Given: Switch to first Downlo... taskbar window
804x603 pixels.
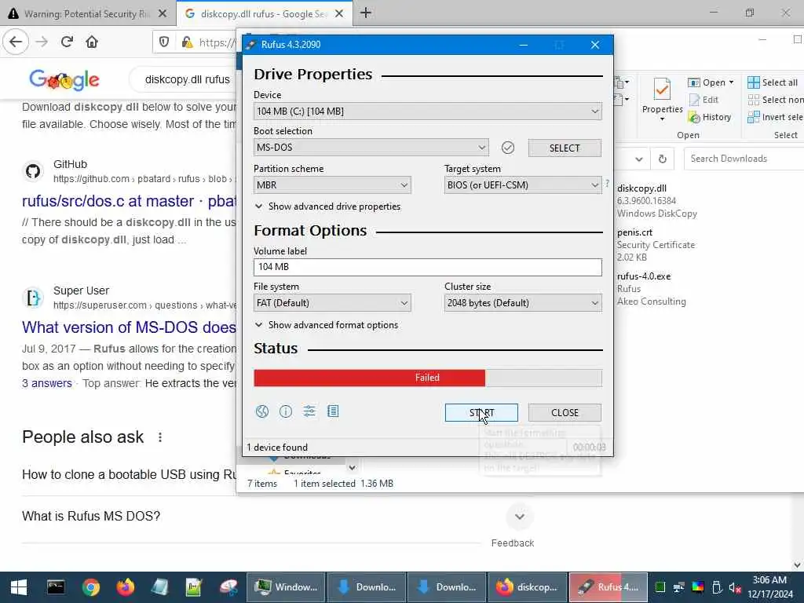Looking at the screenshot, I should tap(367, 587).
